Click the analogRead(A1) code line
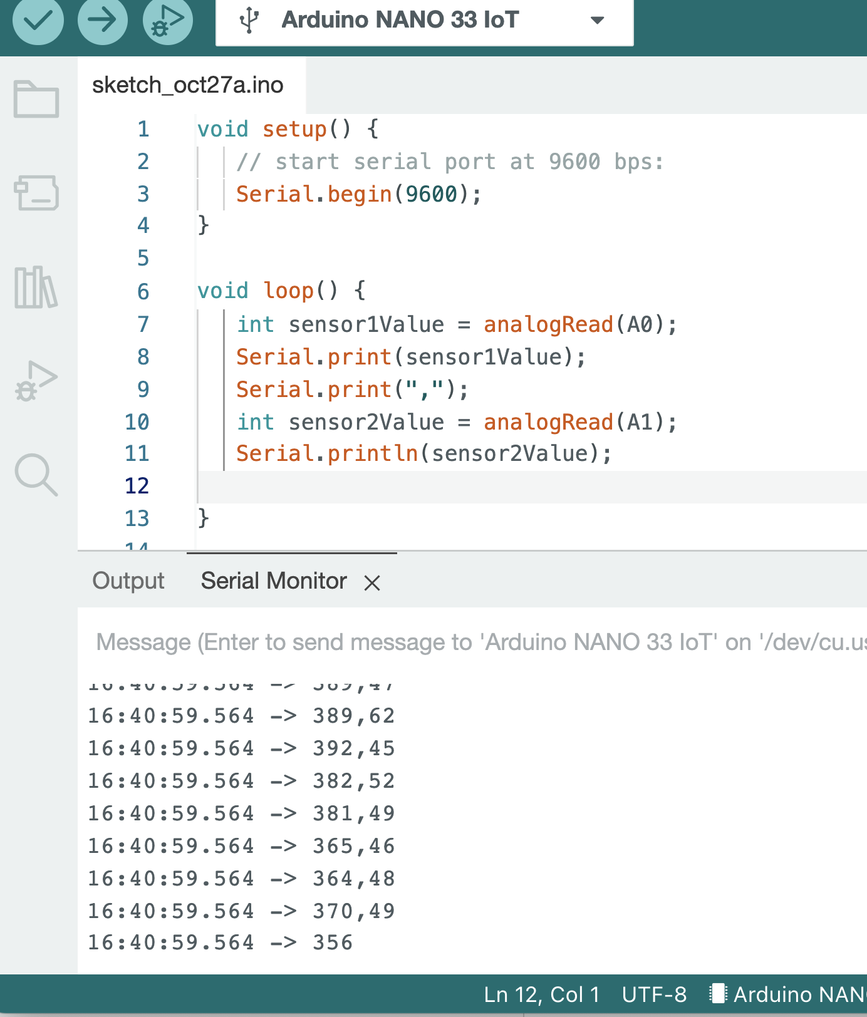 (x=457, y=422)
